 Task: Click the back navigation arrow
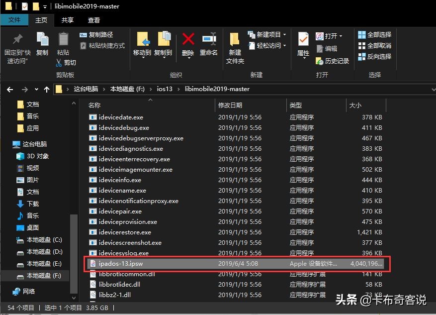(x=10, y=89)
